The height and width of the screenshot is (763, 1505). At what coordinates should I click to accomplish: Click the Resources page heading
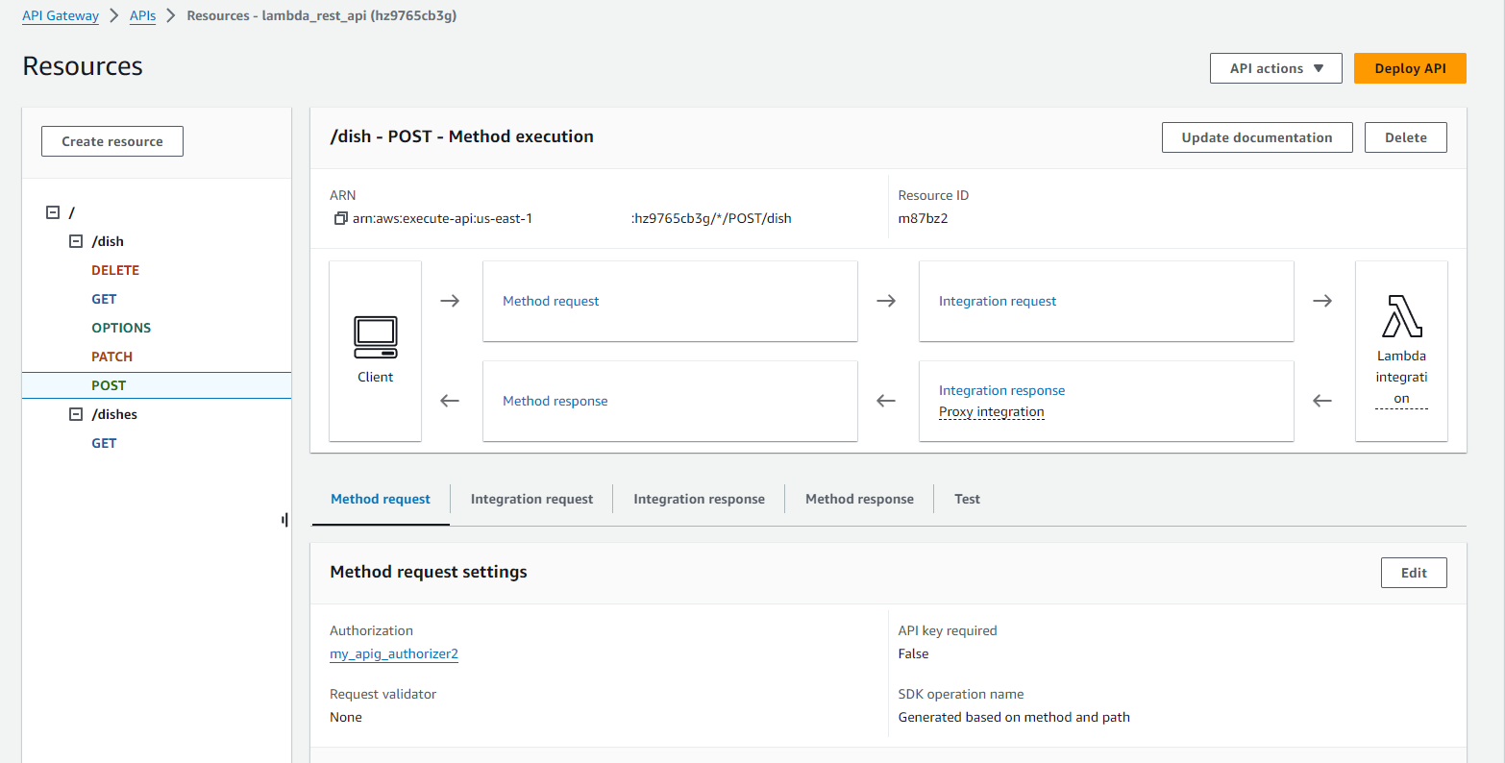[x=83, y=66]
